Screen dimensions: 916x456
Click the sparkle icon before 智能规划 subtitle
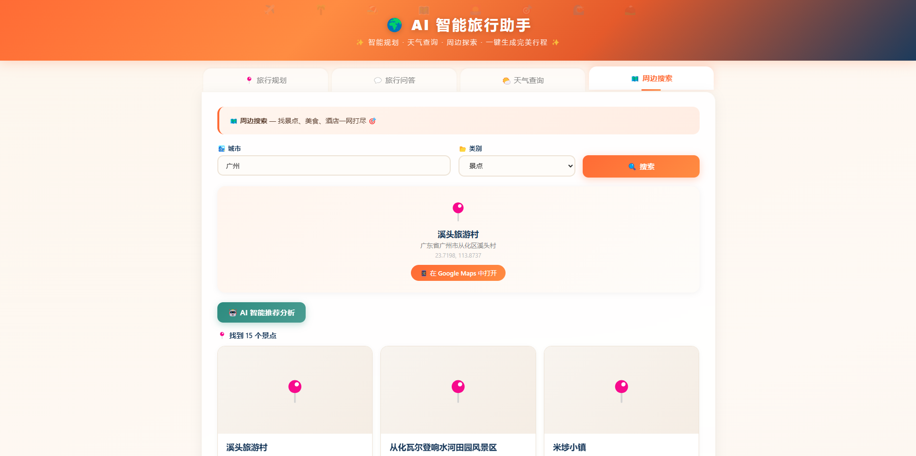click(360, 42)
